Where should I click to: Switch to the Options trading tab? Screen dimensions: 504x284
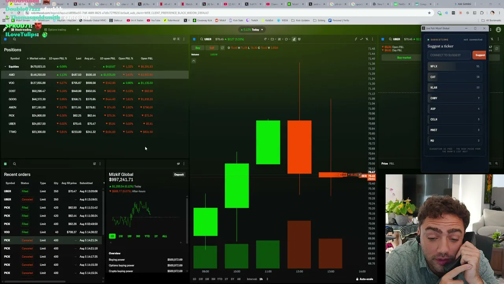55,30
